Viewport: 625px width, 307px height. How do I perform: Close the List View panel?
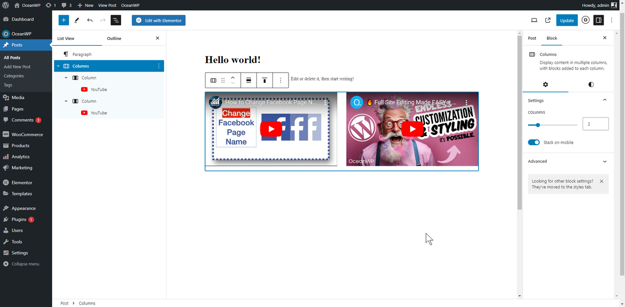(157, 38)
